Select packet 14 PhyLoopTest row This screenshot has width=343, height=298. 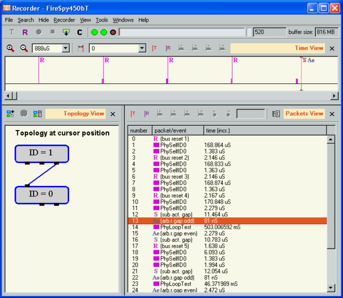227,227
